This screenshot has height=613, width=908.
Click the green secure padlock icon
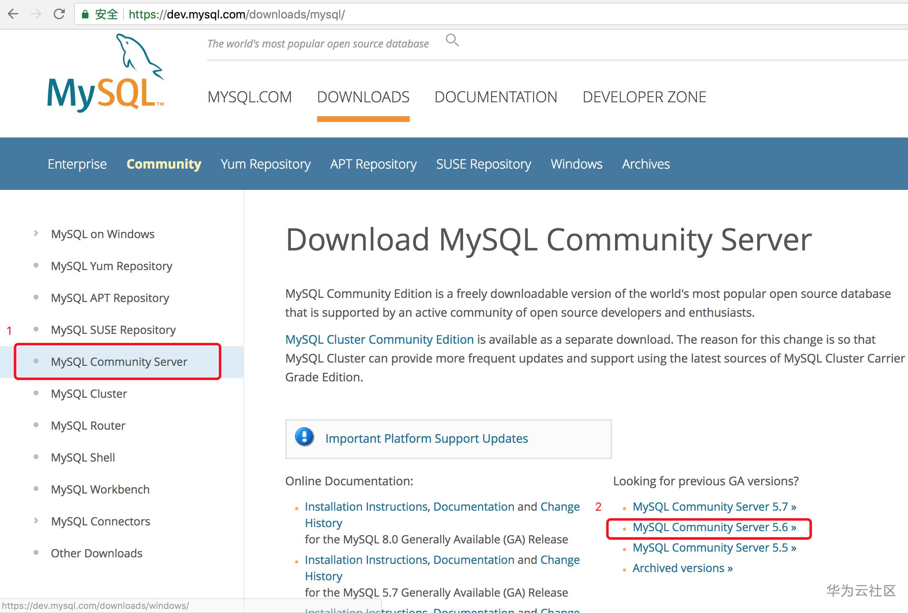point(85,15)
